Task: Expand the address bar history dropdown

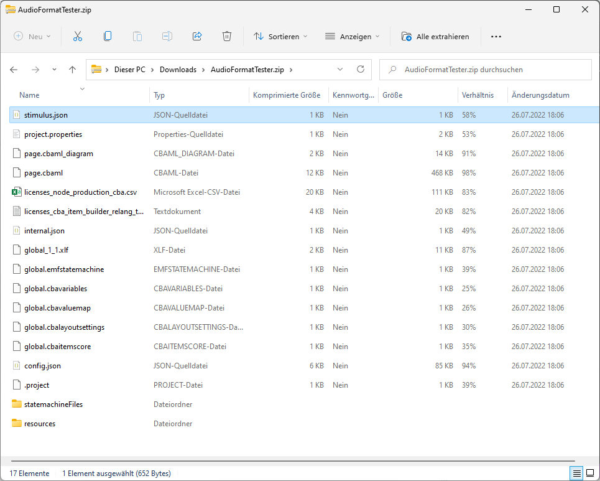Action: pyautogui.click(x=339, y=70)
